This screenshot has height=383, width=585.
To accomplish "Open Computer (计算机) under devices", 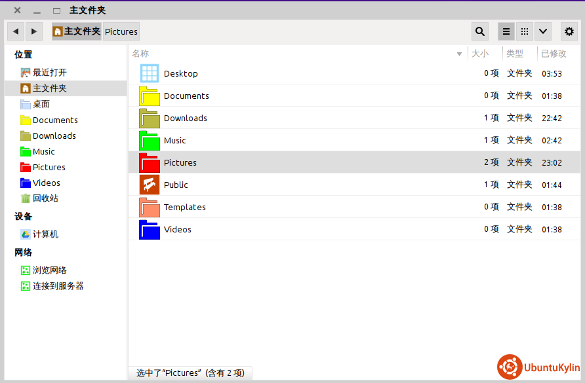I will 45,234.
